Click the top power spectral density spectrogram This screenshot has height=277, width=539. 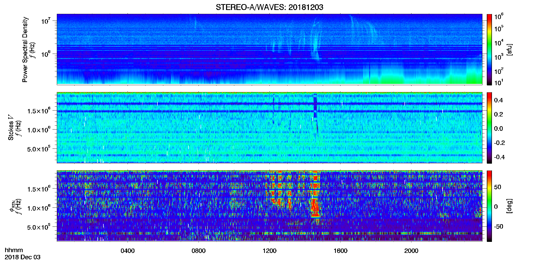click(x=269, y=49)
